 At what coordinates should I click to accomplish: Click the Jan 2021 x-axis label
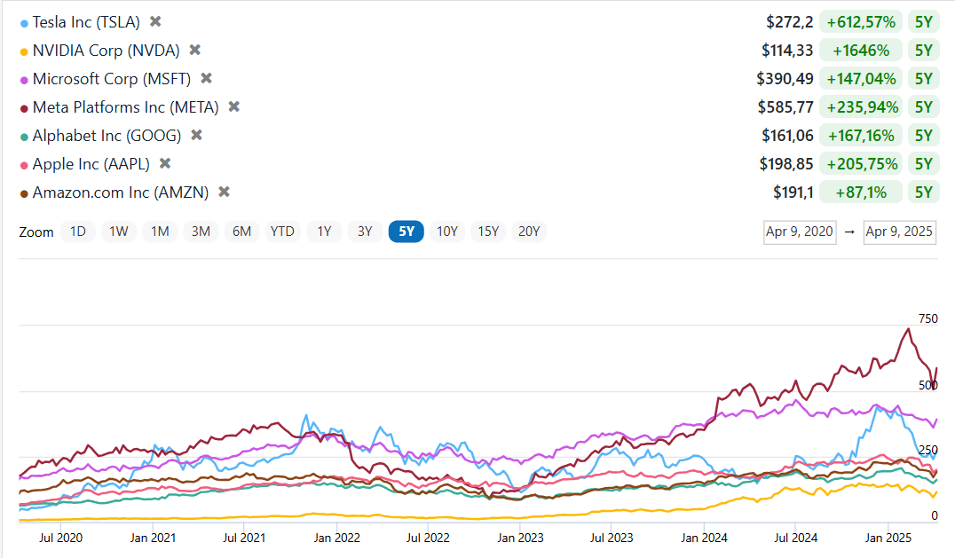click(x=153, y=538)
